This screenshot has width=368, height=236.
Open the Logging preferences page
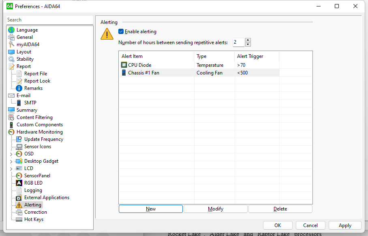tap(33, 190)
